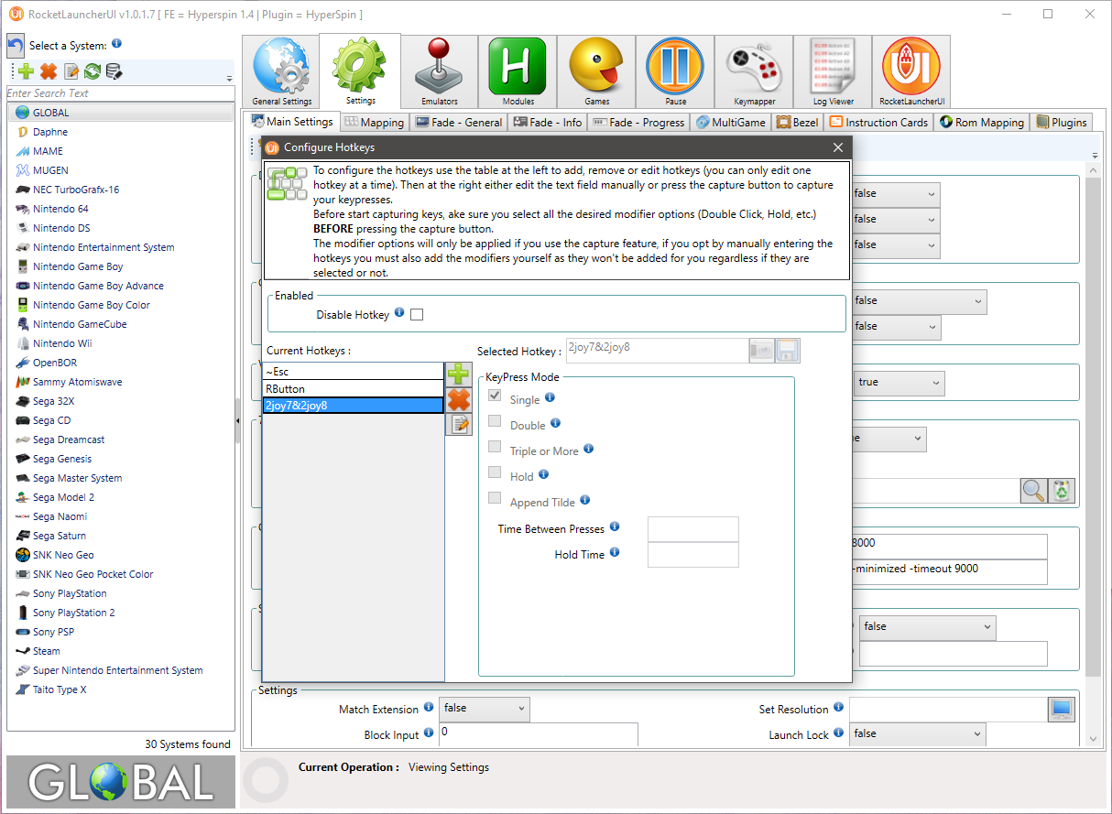Switch to the Emulators tab

[x=440, y=71]
